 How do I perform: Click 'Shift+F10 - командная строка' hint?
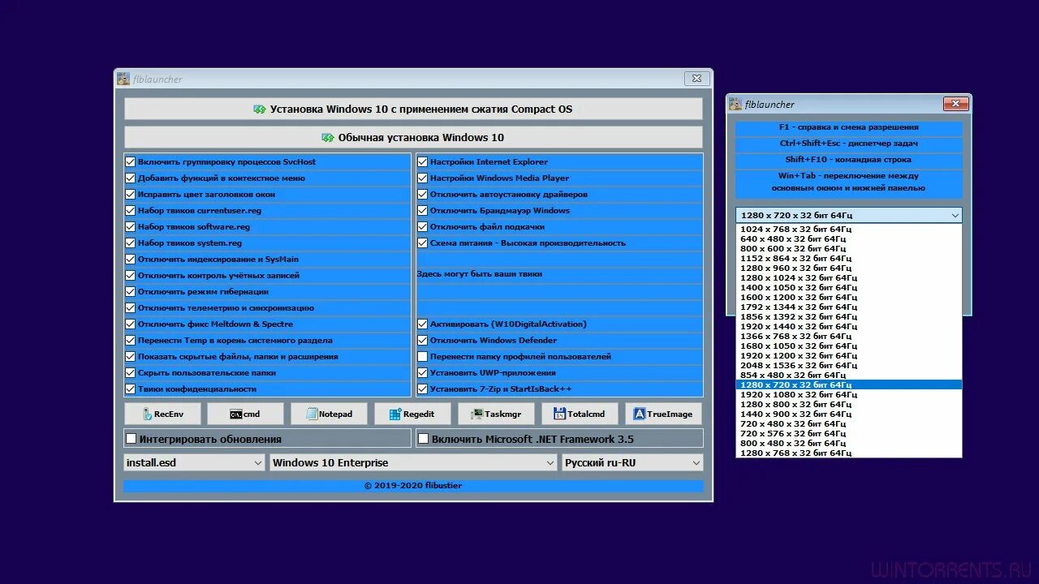[848, 160]
